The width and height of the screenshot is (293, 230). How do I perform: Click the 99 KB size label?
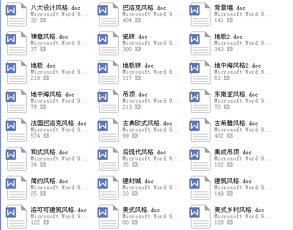[x=130, y=136]
